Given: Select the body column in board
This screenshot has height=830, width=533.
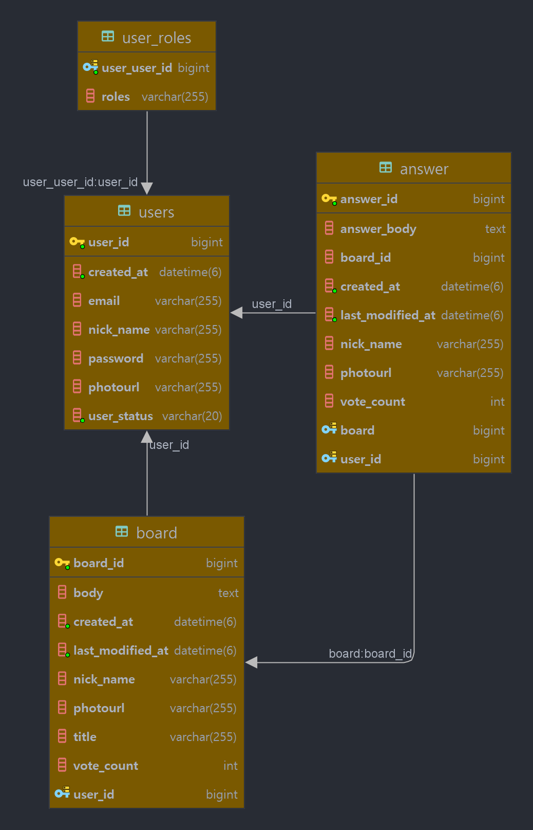Looking at the screenshot, I should pos(88,593).
